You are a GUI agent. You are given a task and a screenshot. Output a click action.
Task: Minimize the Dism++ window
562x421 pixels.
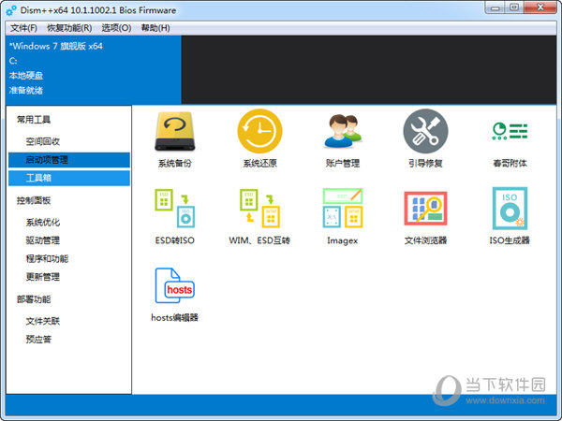tap(495, 7)
